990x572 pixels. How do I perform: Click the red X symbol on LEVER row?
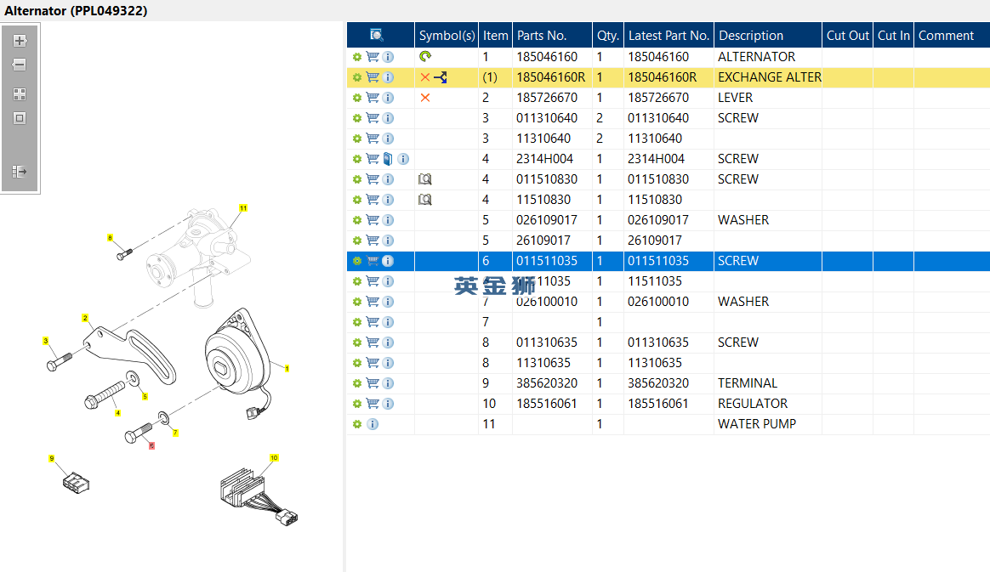(x=425, y=98)
